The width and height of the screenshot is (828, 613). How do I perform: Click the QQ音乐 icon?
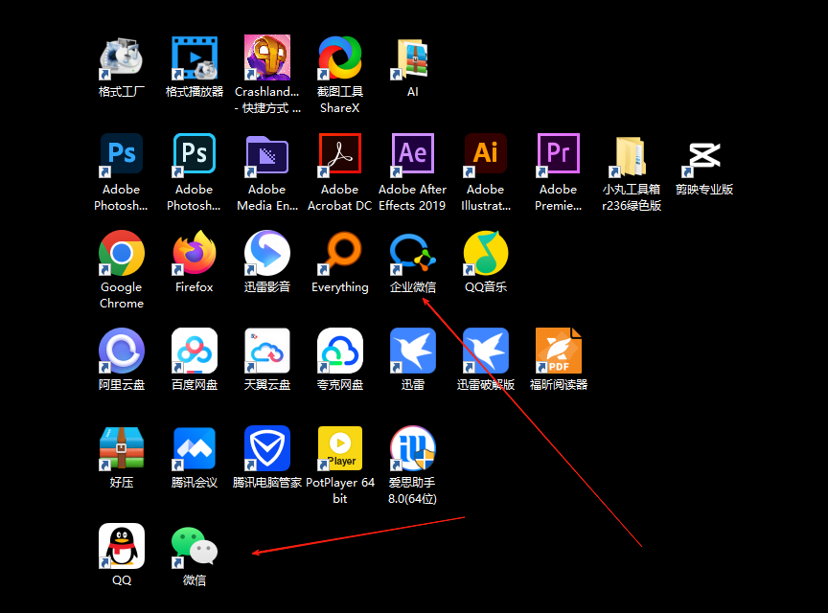point(486,253)
